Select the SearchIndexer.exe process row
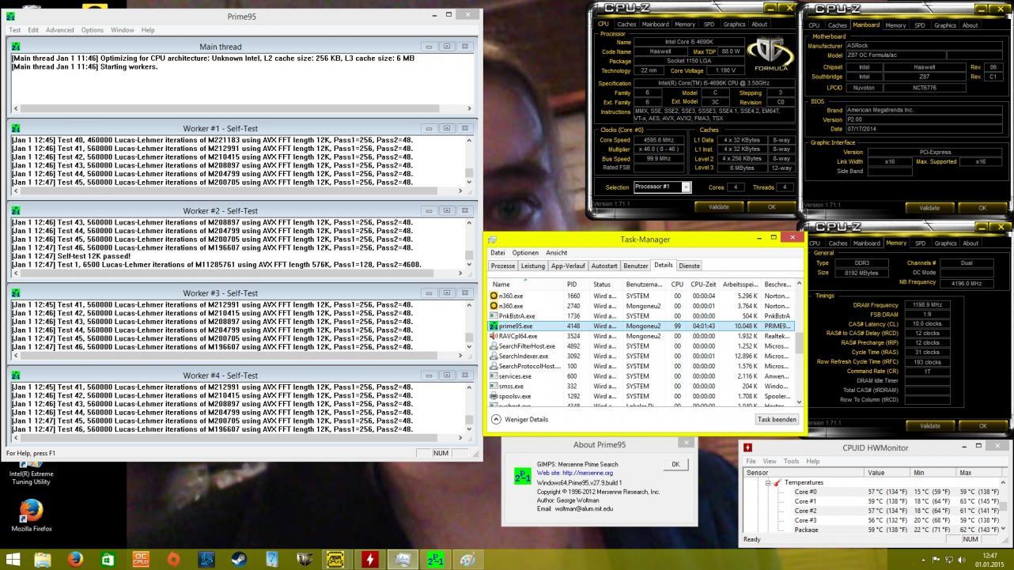The height and width of the screenshot is (570, 1014). click(641, 356)
